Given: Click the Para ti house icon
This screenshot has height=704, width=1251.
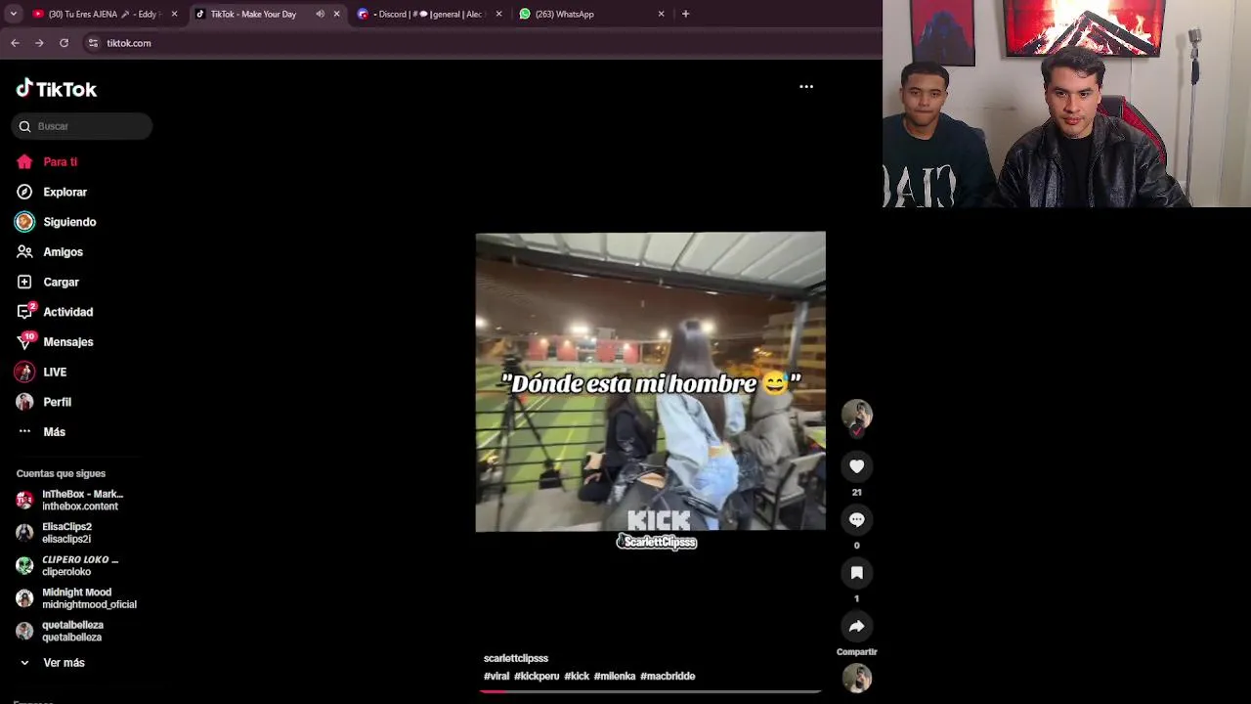Looking at the screenshot, I should [24, 162].
